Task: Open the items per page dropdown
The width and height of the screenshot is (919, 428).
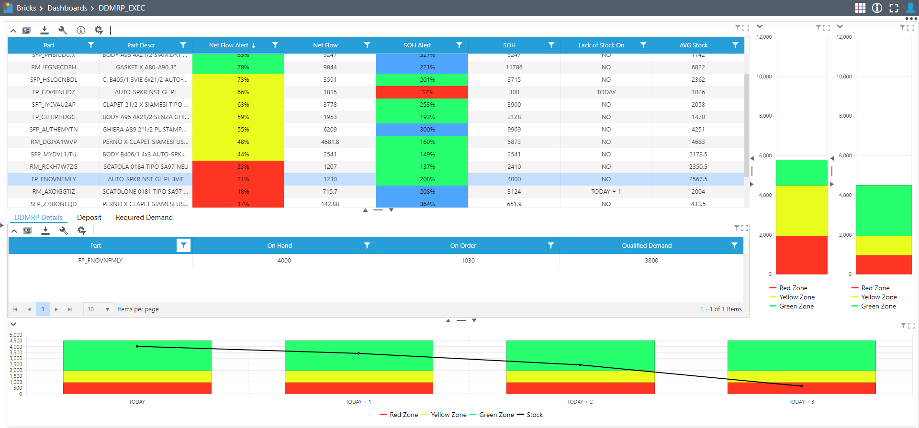Action: 99,309
